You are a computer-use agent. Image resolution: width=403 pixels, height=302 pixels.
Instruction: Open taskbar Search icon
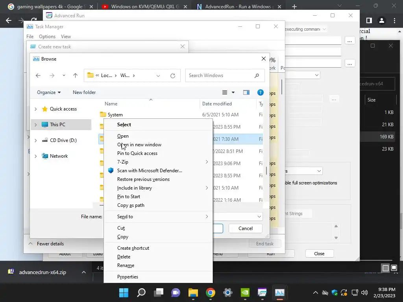141,293
